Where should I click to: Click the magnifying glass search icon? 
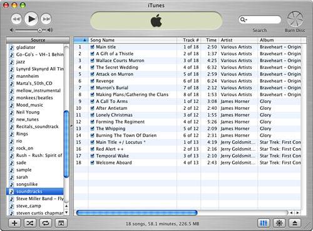tap(243, 19)
